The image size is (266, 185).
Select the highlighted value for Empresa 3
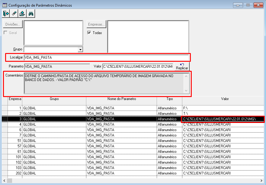coord(223,119)
